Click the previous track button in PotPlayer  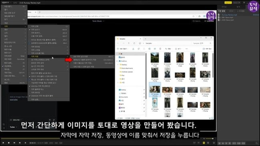14,143
